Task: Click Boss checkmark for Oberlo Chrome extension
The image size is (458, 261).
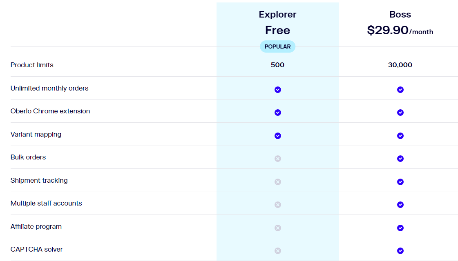Action: click(400, 113)
